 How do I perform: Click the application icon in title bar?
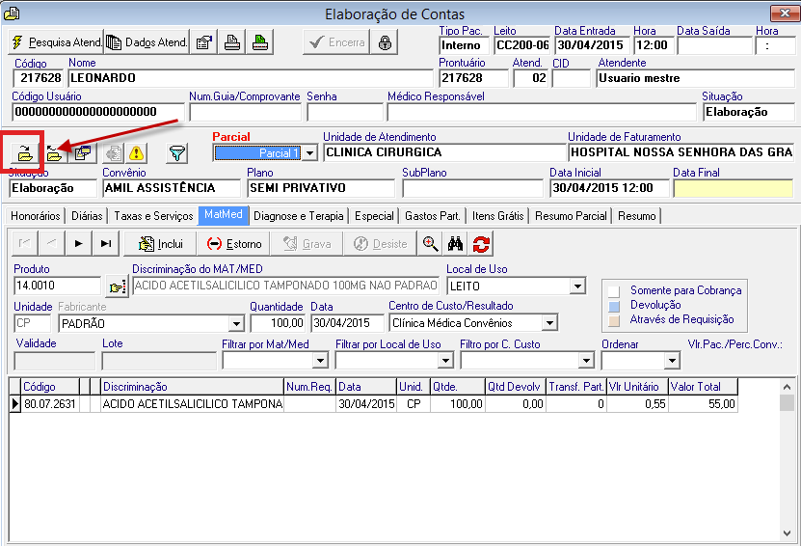point(12,14)
